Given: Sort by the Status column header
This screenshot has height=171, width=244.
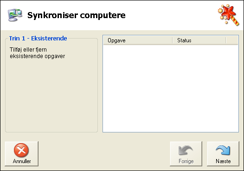Looking at the screenshot, I should point(199,40).
